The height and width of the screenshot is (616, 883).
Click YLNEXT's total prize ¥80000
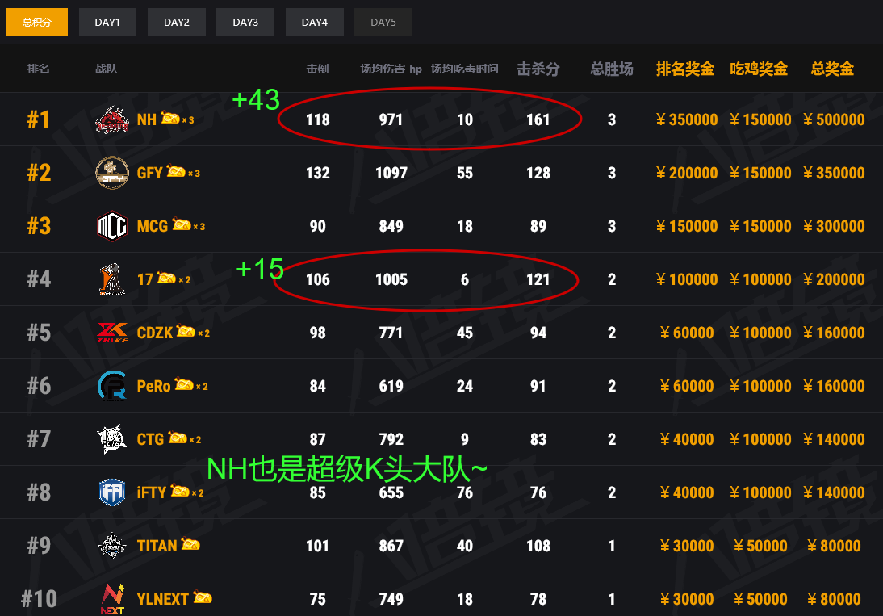[834, 599]
